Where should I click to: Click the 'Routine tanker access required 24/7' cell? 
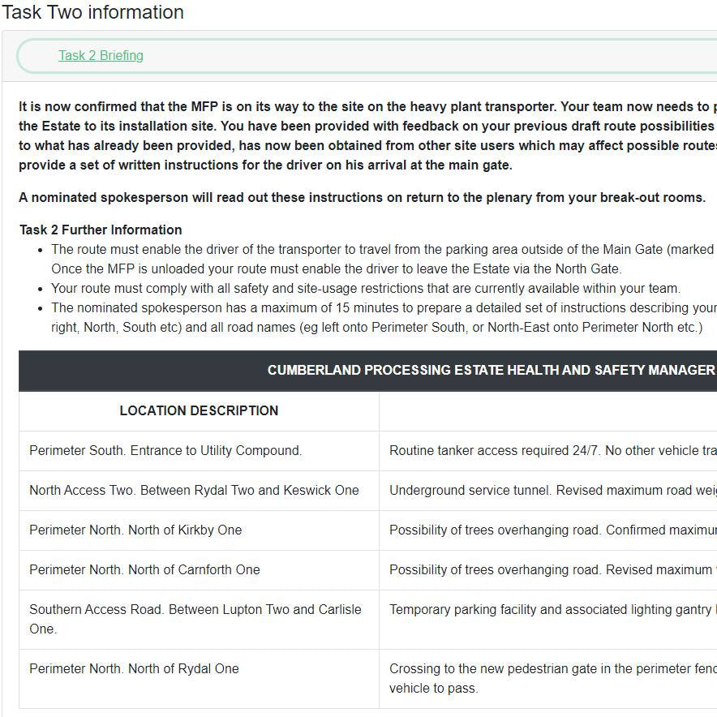[x=547, y=450]
